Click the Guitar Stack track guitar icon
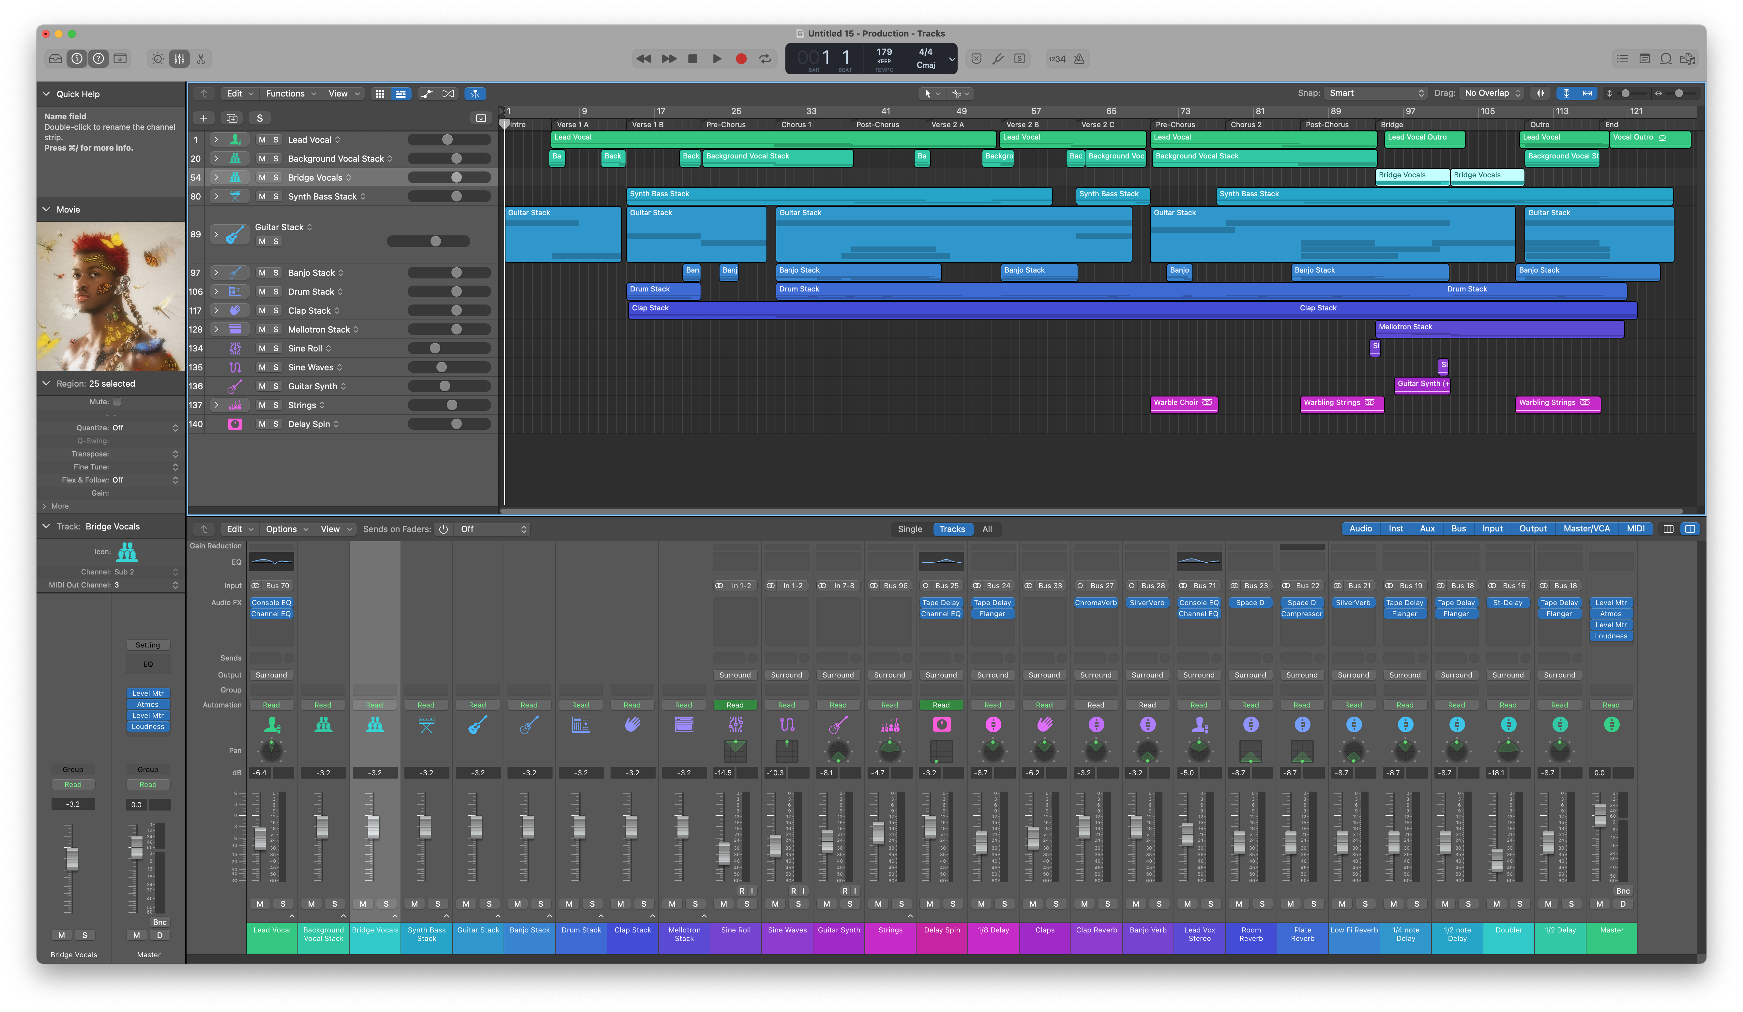The image size is (1743, 1012). tap(235, 234)
